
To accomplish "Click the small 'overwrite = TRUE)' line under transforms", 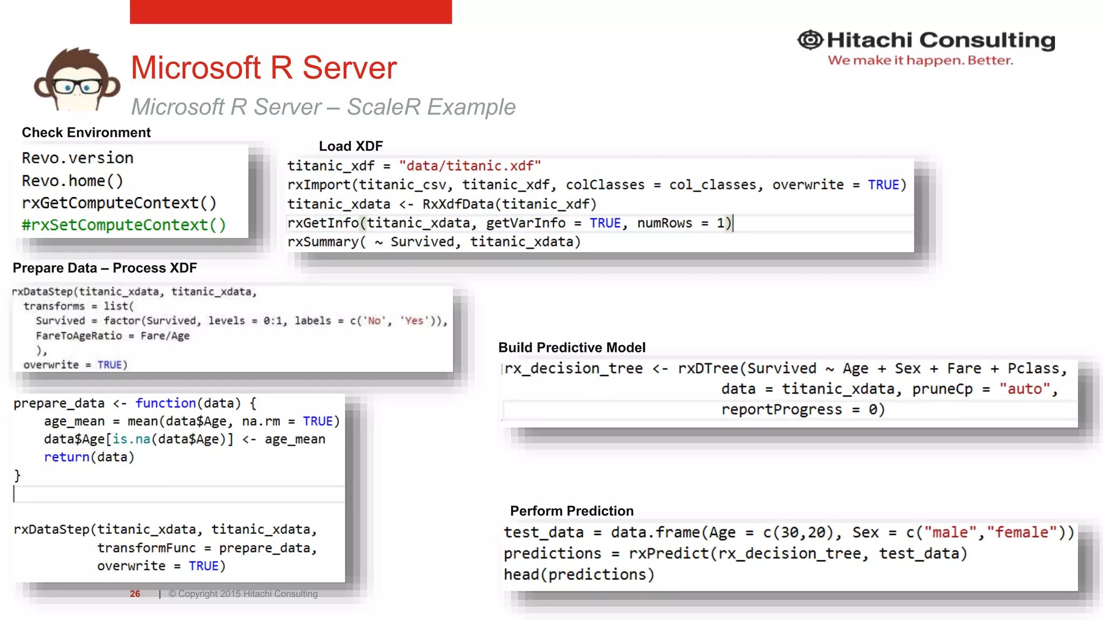I will (75, 365).
